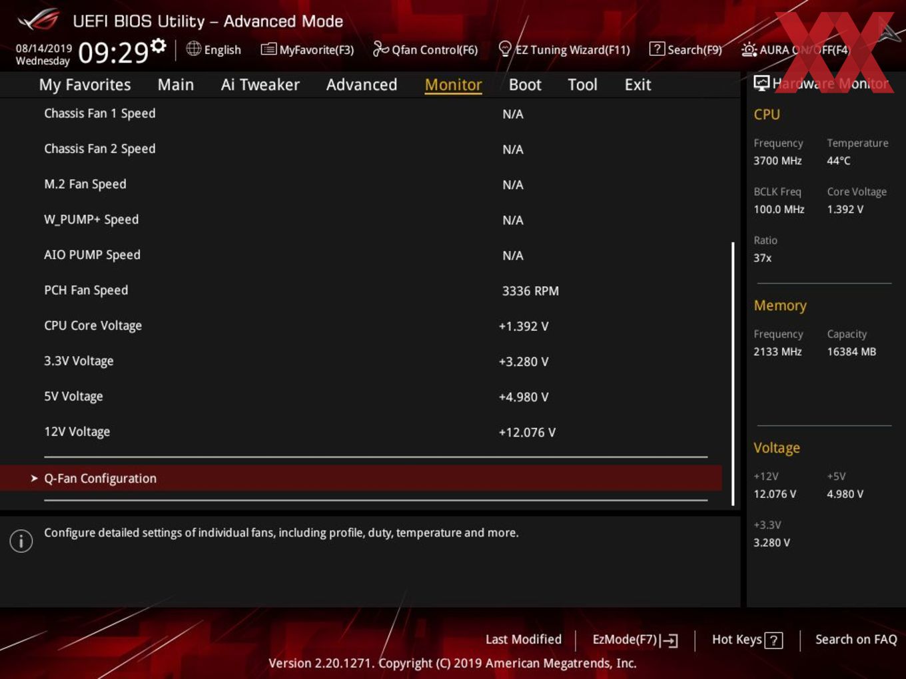Open MyFavorite(F3) text button
906x679 pixels.
316,50
